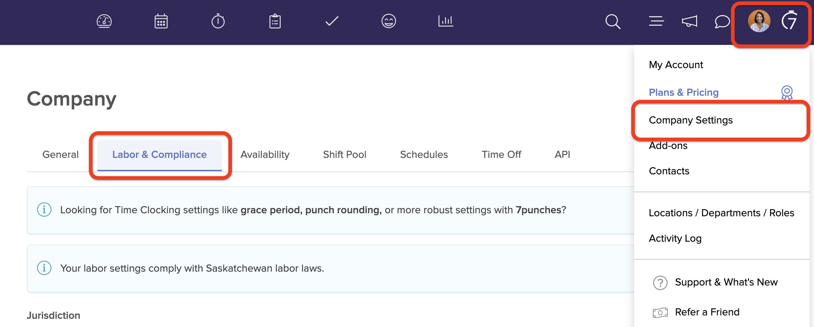Click the time clock stopwatch icon
Image resolution: width=814 pixels, height=327 pixels.
point(218,21)
